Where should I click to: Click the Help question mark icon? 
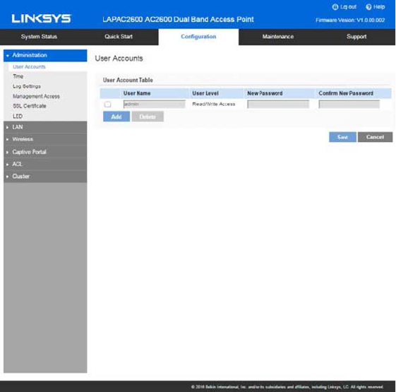368,7
